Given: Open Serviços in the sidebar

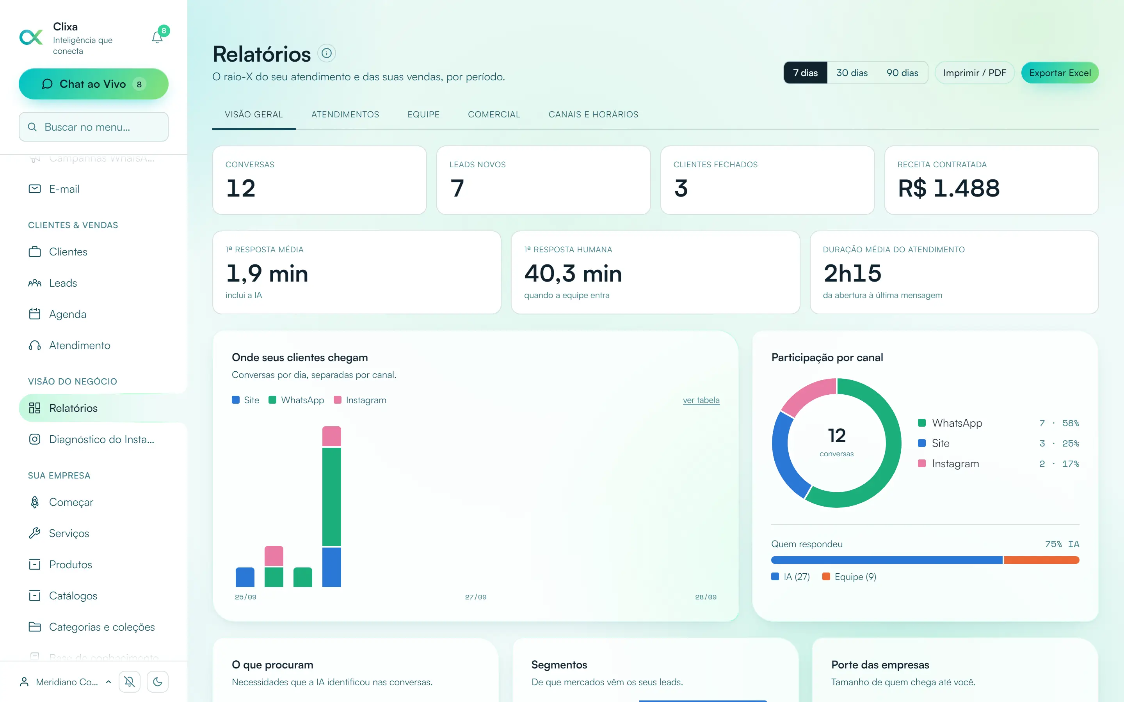Looking at the screenshot, I should (93, 533).
